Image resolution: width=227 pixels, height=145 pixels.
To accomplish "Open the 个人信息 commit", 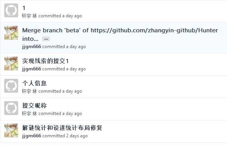I will pos(34,83).
